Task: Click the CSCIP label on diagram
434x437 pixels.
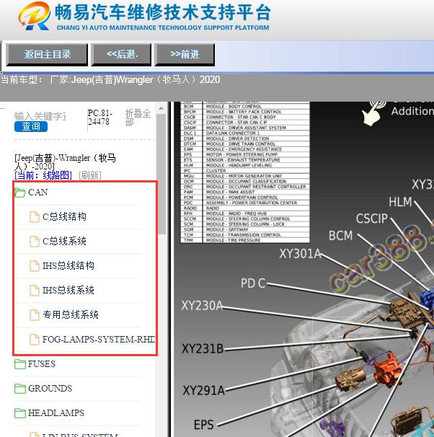Action: (372, 218)
